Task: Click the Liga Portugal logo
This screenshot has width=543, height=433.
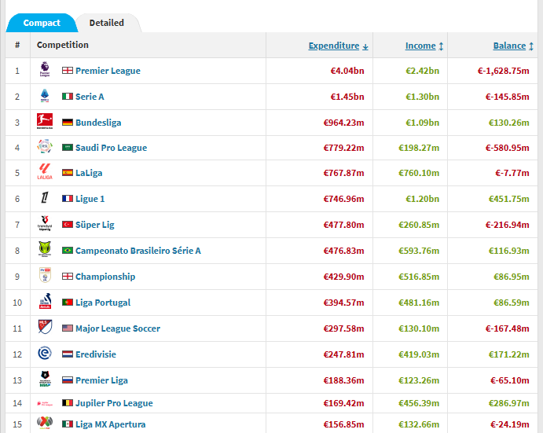Action: (x=45, y=301)
